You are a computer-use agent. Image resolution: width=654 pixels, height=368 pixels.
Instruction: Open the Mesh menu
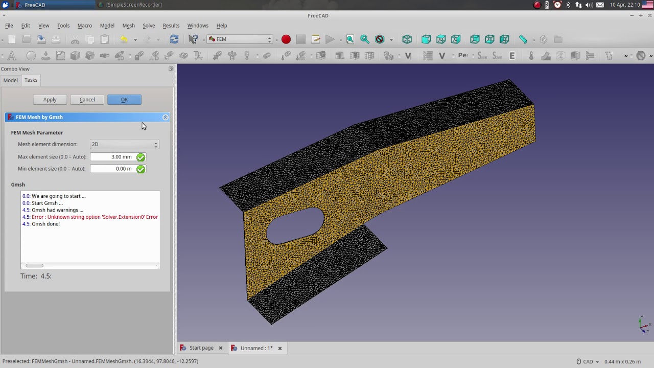tap(129, 26)
